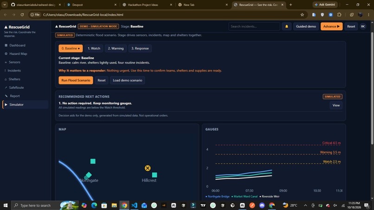This screenshot has height=210, width=374.
Task: Start the Guided demo
Action: [x=306, y=26]
